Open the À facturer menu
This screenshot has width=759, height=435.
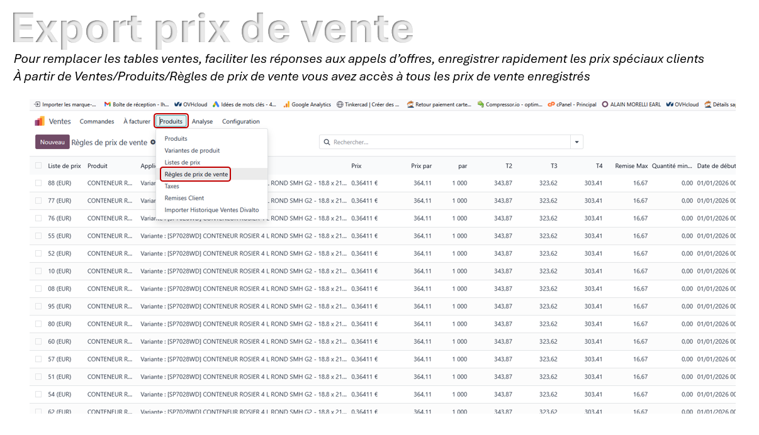137,121
